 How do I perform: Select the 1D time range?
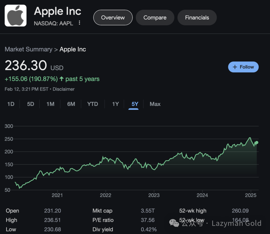(x=11, y=104)
